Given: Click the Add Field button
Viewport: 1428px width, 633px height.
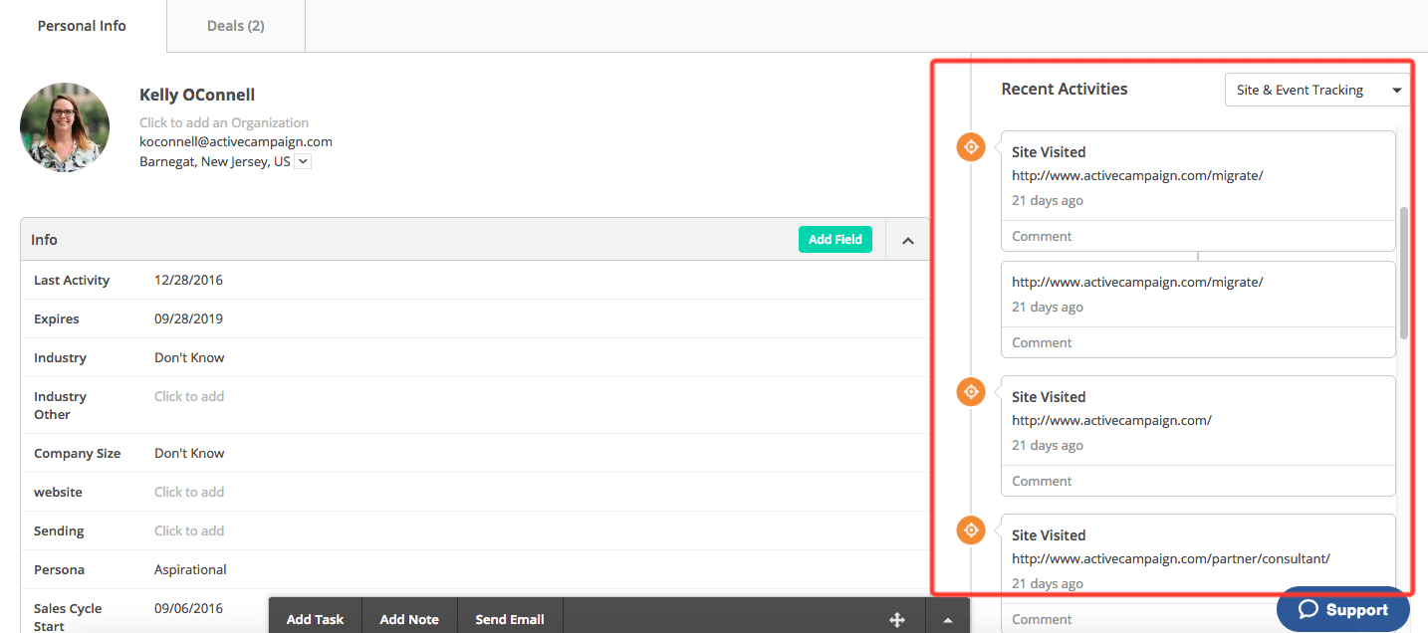Looking at the screenshot, I should click(835, 240).
